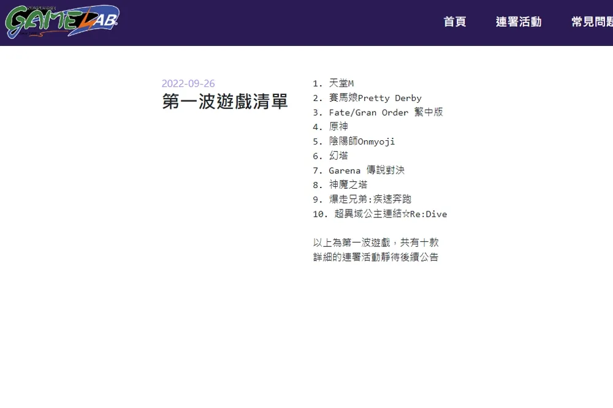Select list item 賽馬娘Pretty Derby
613x408 pixels.
point(375,97)
